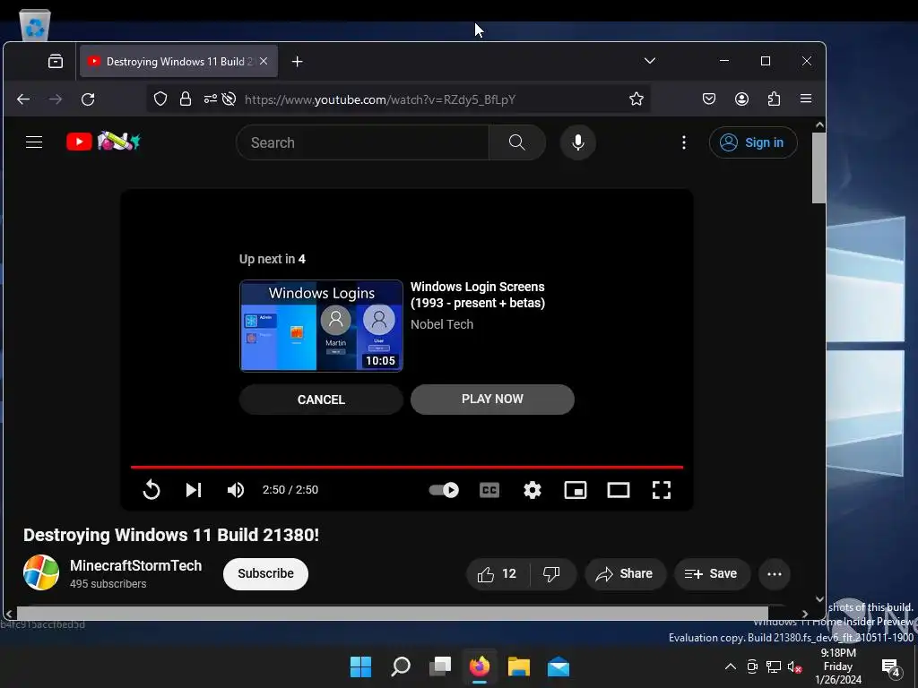Click Firefox taskbar icon
The width and height of the screenshot is (918, 688).
click(480, 666)
